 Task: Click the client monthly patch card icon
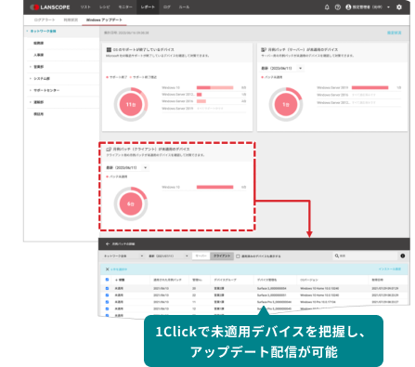click(x=109, y=149)
